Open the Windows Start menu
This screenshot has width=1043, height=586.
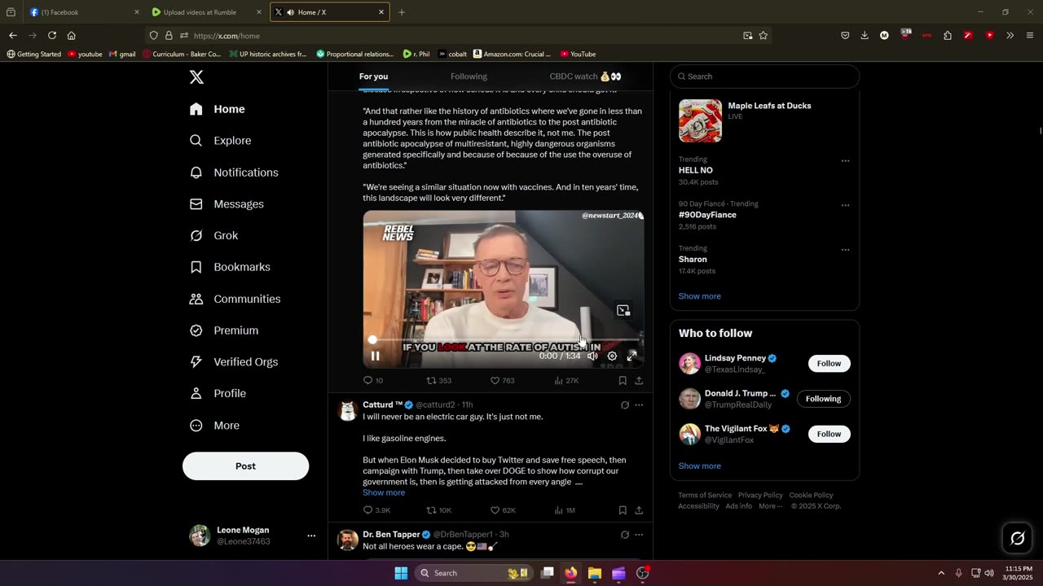click(401, 573)
